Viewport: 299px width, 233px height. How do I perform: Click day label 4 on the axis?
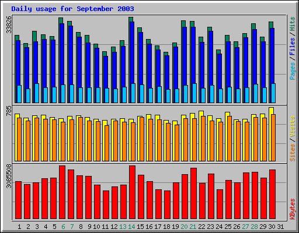pyautogui.click(x=46, y=227)
